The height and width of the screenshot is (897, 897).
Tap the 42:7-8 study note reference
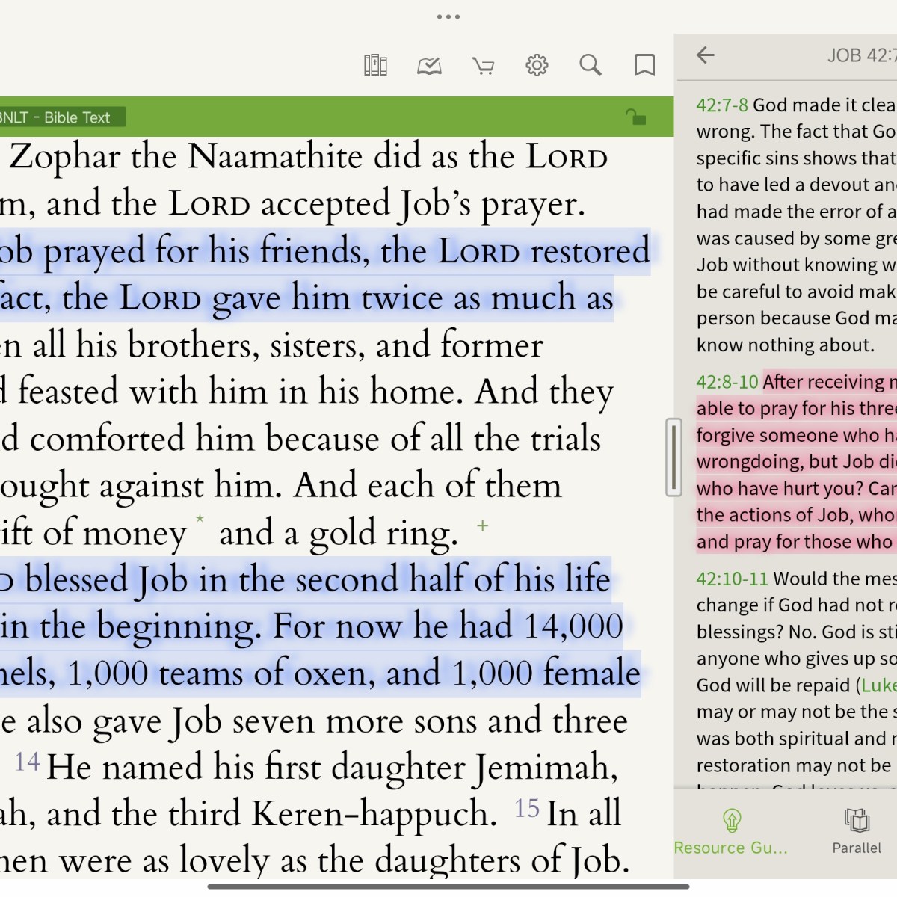[721, 105]
